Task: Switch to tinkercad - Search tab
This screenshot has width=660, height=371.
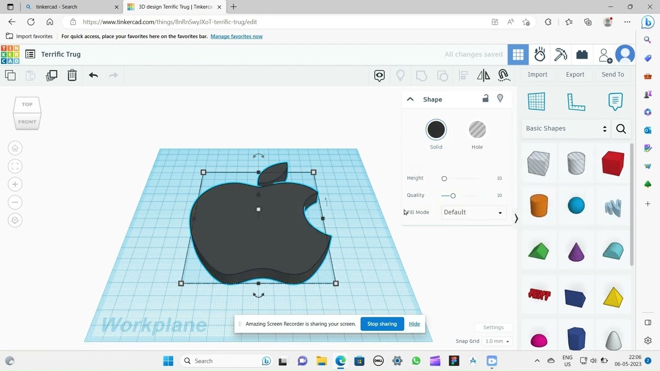Action: tap(71, 7)
